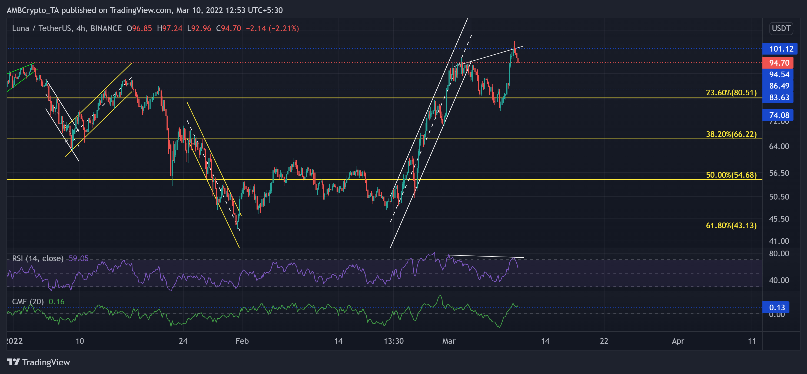Click the 50.50 price scale label

pos(779,197)
